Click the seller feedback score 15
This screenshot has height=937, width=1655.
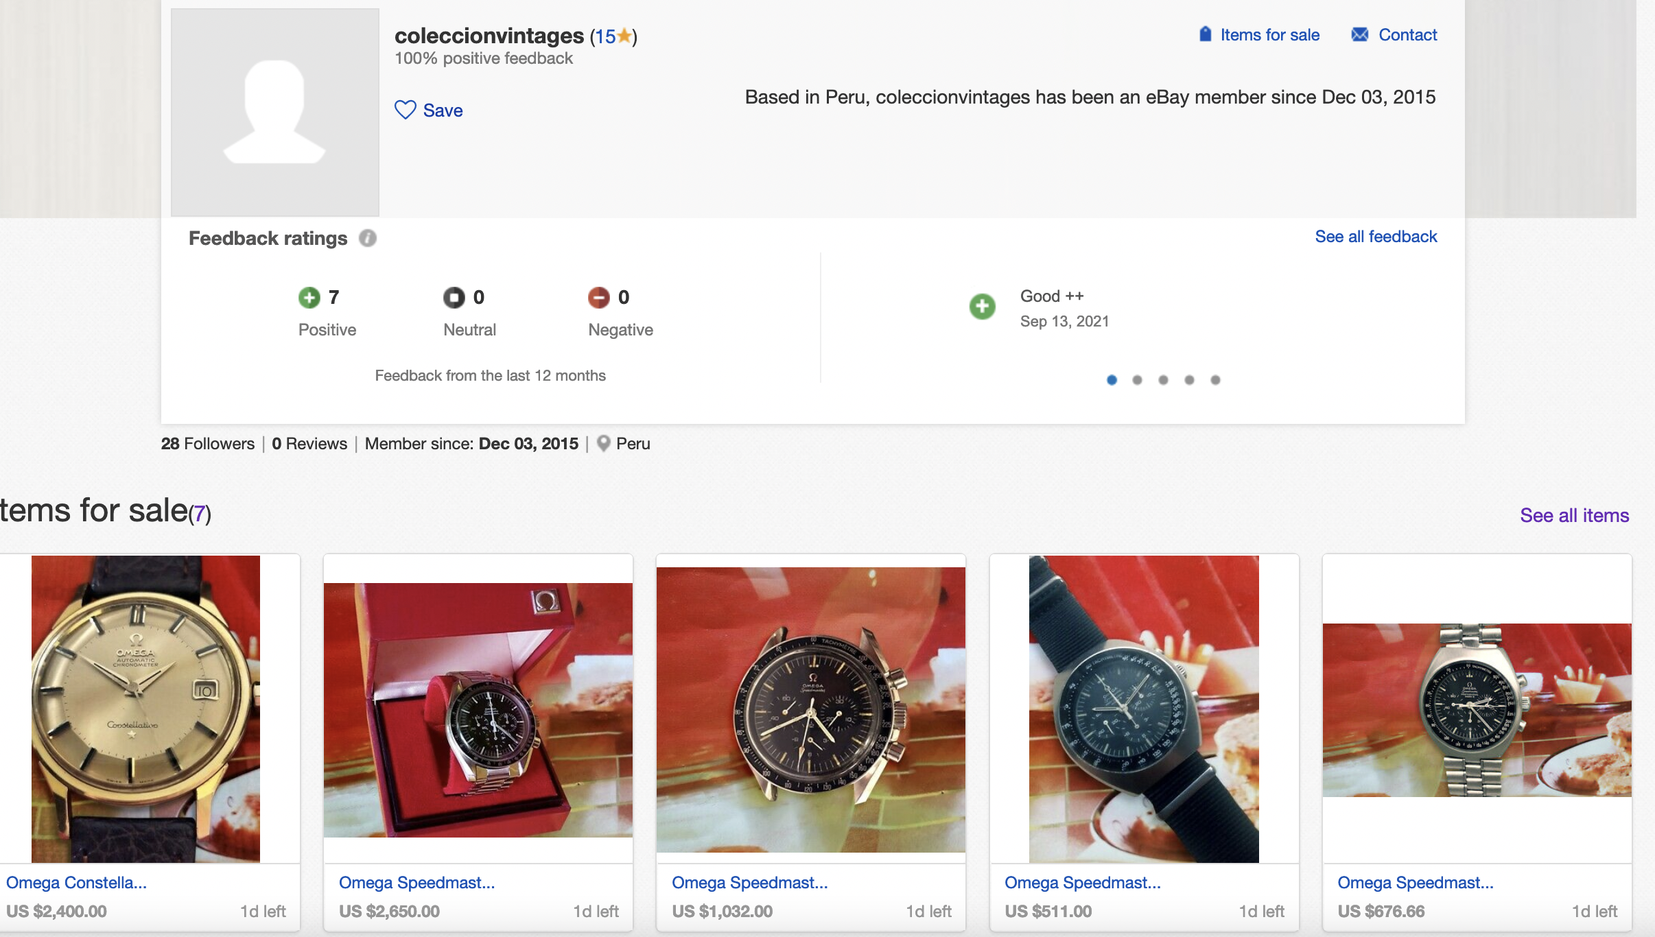click(x=605, y=36)
